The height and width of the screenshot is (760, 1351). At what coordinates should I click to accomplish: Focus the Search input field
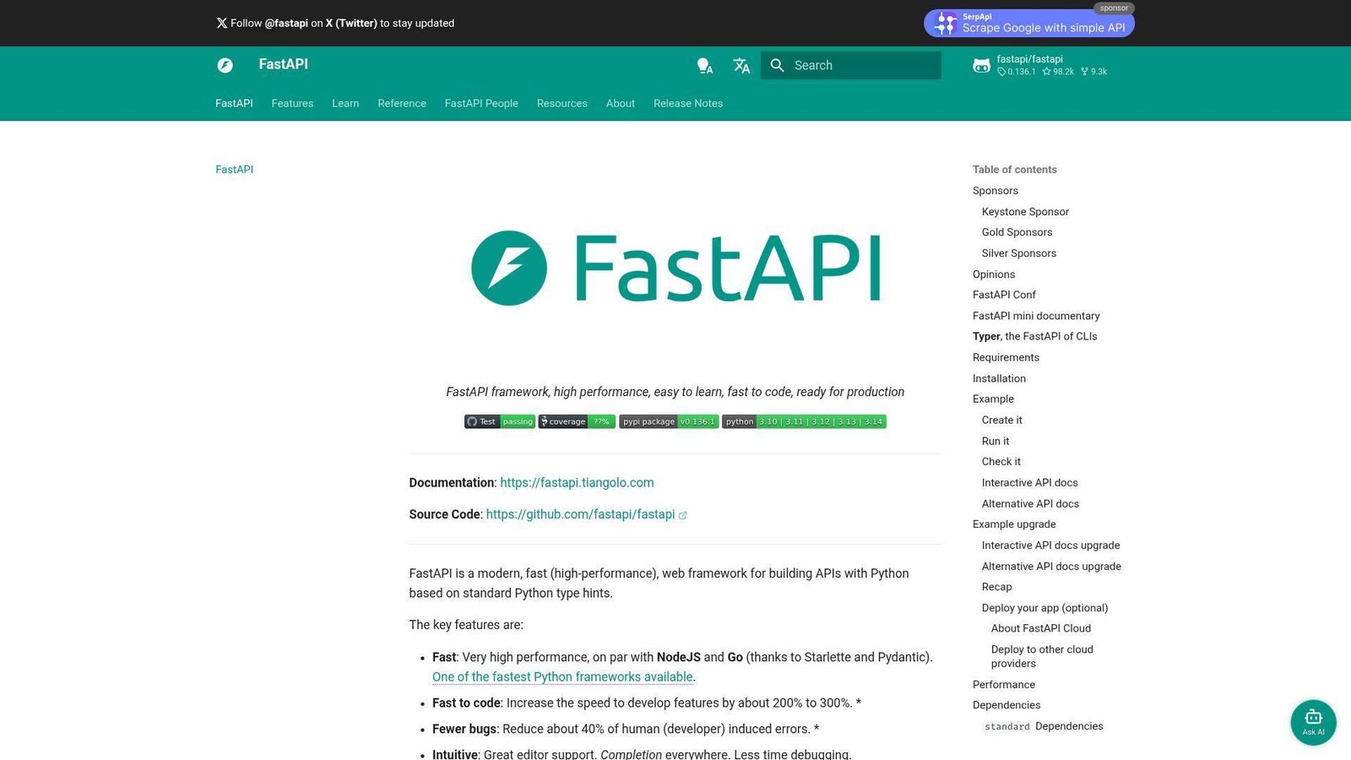tap(851, 65)
